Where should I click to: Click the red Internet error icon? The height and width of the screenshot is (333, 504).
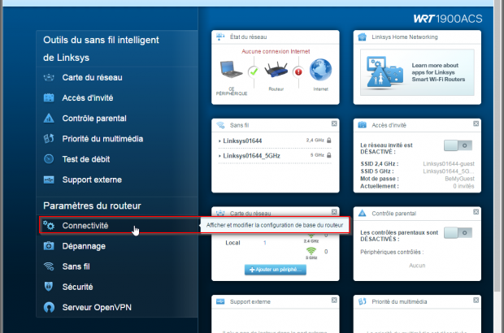coord(298,71)
